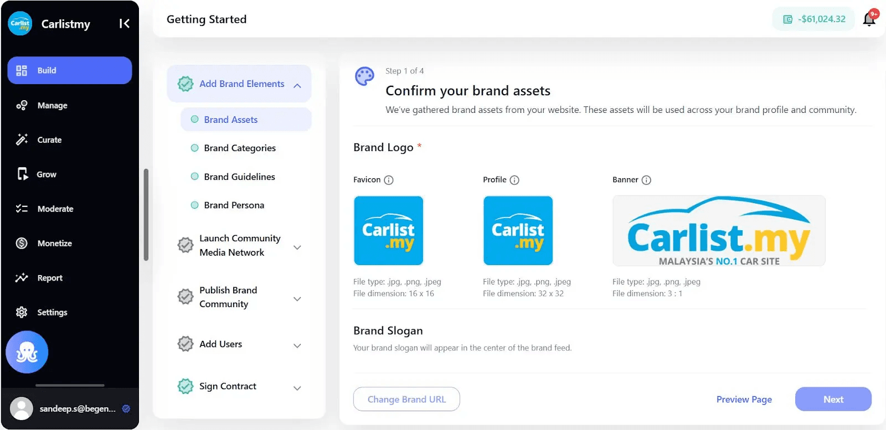886x430 pixels.
Task: Select the Brand Categories step circle
Action: coord(194,148)
